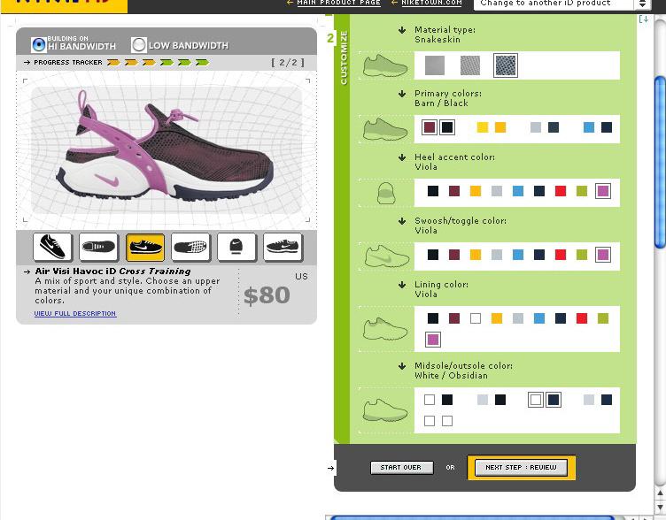Set Lining color to black
Screen dimensions: 666x520
tap(433, 318)
